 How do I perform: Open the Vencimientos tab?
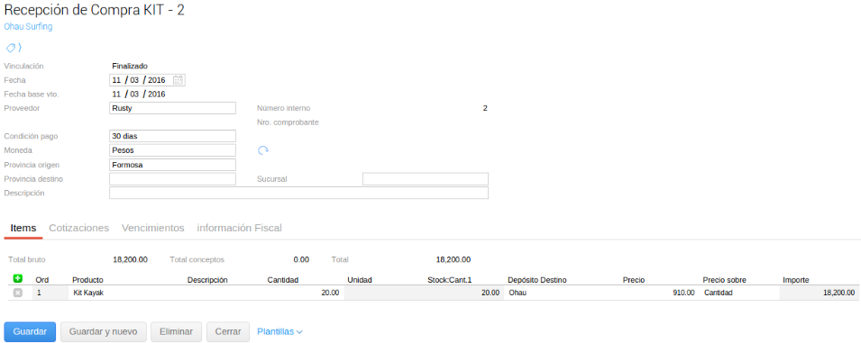(x=152, y=228)
